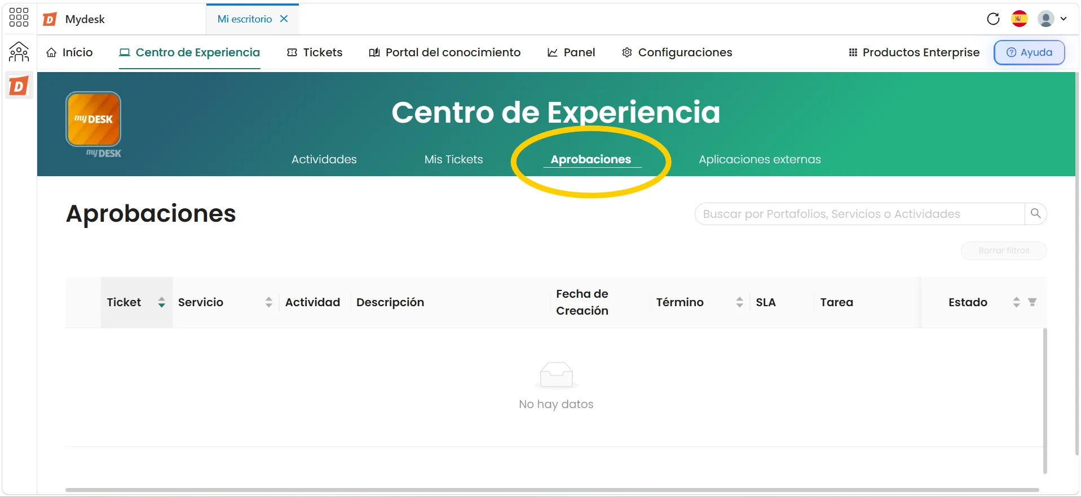The image size is (1081, 497).
Task: Sort the Ticket column
Action: (x=161, y=302)
